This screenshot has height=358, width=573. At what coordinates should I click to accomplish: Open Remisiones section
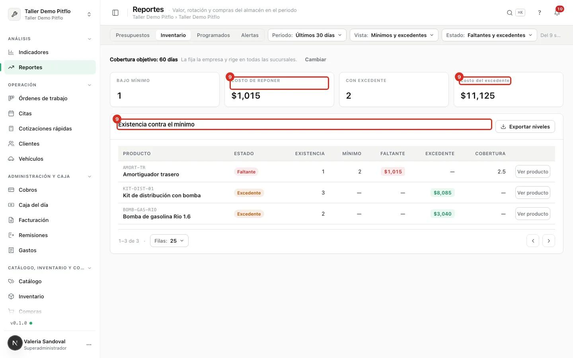[50, 235]
